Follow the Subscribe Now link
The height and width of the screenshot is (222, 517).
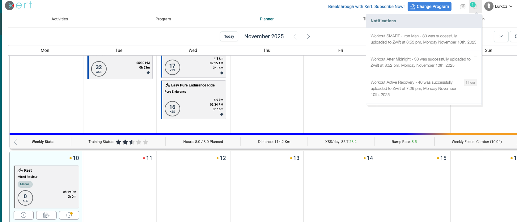pos(366,6)
